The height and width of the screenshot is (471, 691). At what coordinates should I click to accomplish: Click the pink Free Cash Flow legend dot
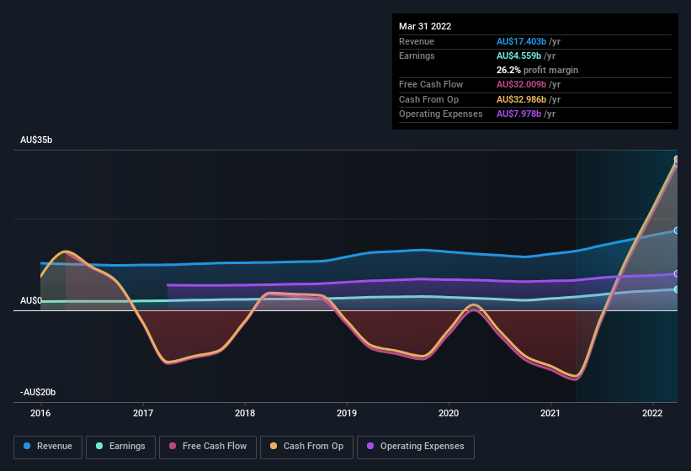[173, 446]
